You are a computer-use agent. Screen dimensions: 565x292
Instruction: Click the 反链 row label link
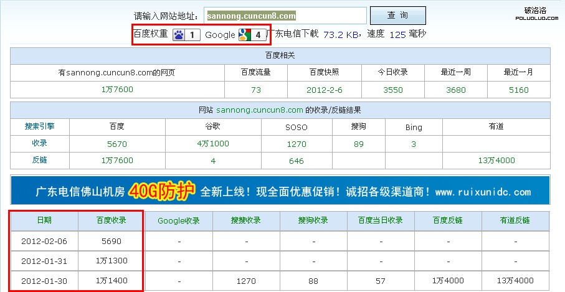(x=39, y=160)
